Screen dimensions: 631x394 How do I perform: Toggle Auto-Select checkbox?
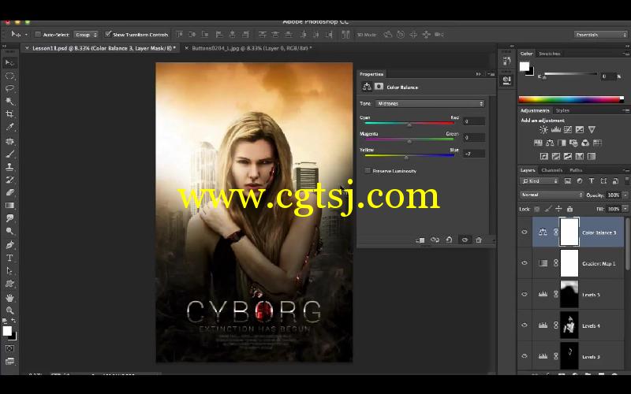click(38, 35)
